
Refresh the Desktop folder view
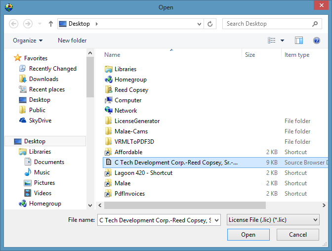coord(210,24)
